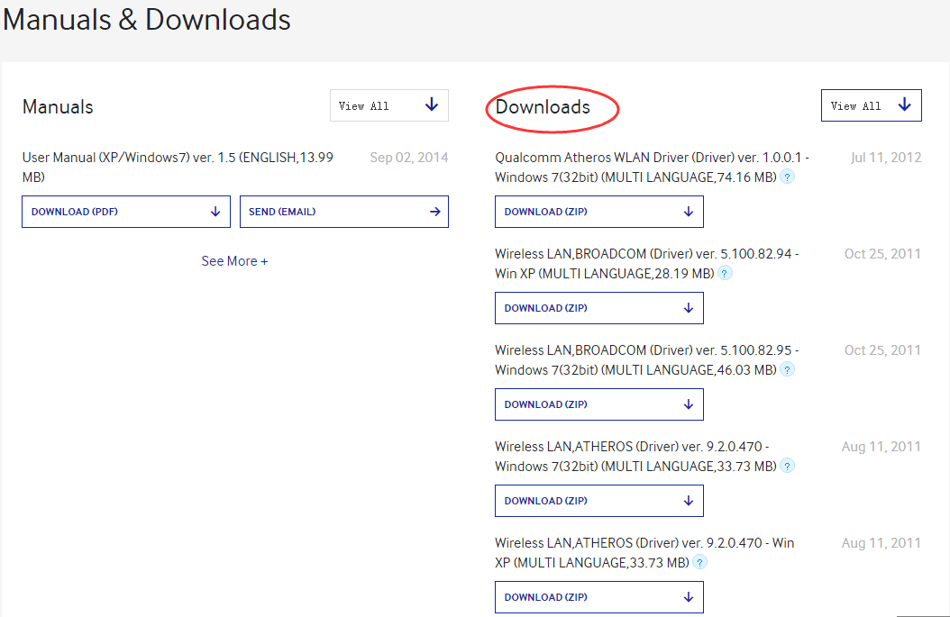The width and height of the screenshot is (950, 617).
Task: Select User Manual (XP/Windows7) ver. 1.5 text
Action: 178,168
